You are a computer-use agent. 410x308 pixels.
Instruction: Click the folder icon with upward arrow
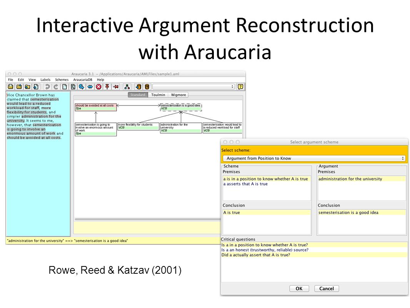(19, 87)
